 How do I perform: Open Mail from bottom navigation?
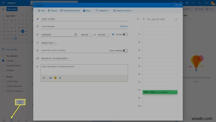pyautogui.click(x=4, y=120)
